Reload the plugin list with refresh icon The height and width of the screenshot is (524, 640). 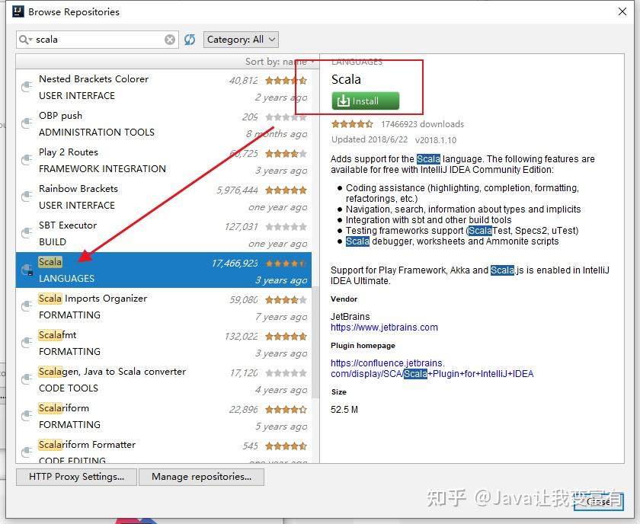pos(190,40)
